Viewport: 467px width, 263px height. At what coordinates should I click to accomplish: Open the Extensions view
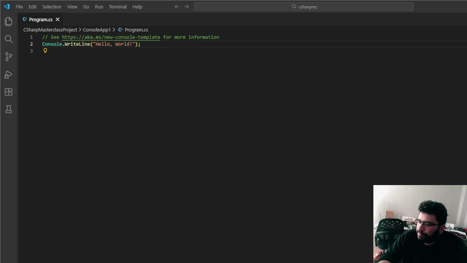pyautogui.click(x=9, y=92)
